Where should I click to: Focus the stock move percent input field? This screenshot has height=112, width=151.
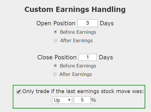click(x=82, y=100)
